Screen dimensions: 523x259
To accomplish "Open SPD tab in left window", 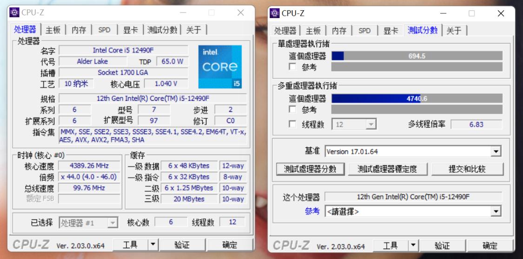I will coord(104,30).
